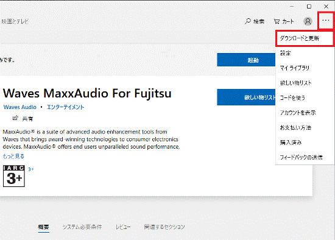Viewport: 335px width, 240px height.
Task: Open マイ ライブラリ menu entry
Action: coord(305,68)
